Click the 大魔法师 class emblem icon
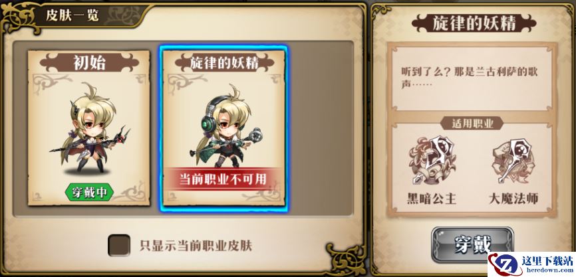The height and width of the screenshot is (277, 576). 513,161
